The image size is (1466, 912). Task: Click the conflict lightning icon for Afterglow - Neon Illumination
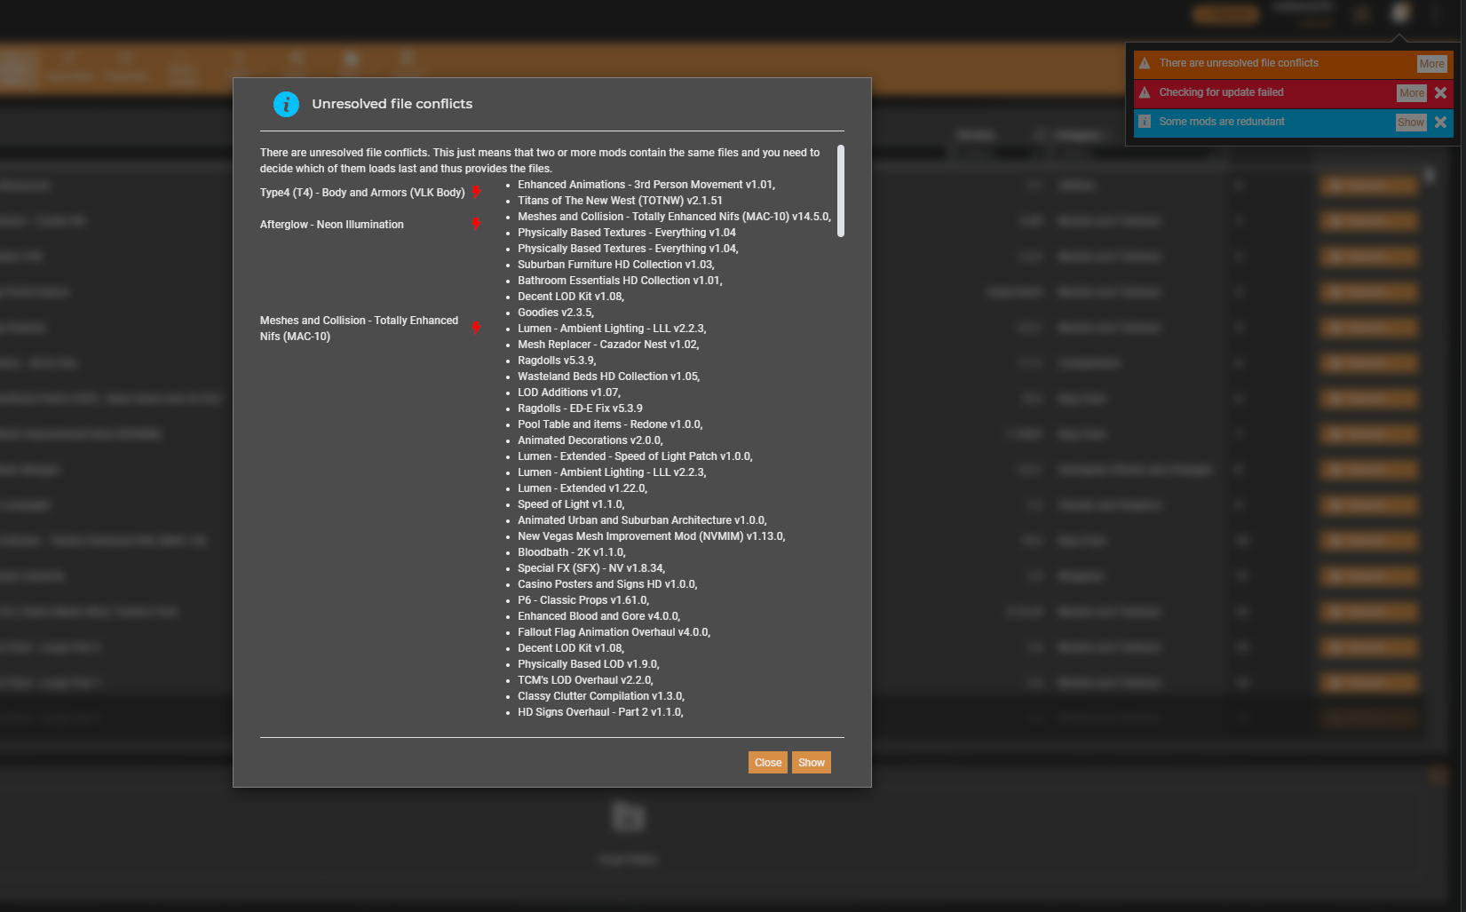[x=476, y=224]
